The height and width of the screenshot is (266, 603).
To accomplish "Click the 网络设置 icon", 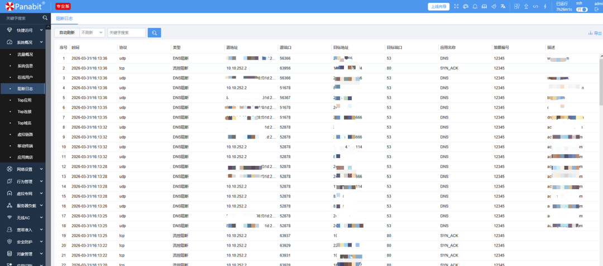I will pyautogui.click(x=9, y=169).
